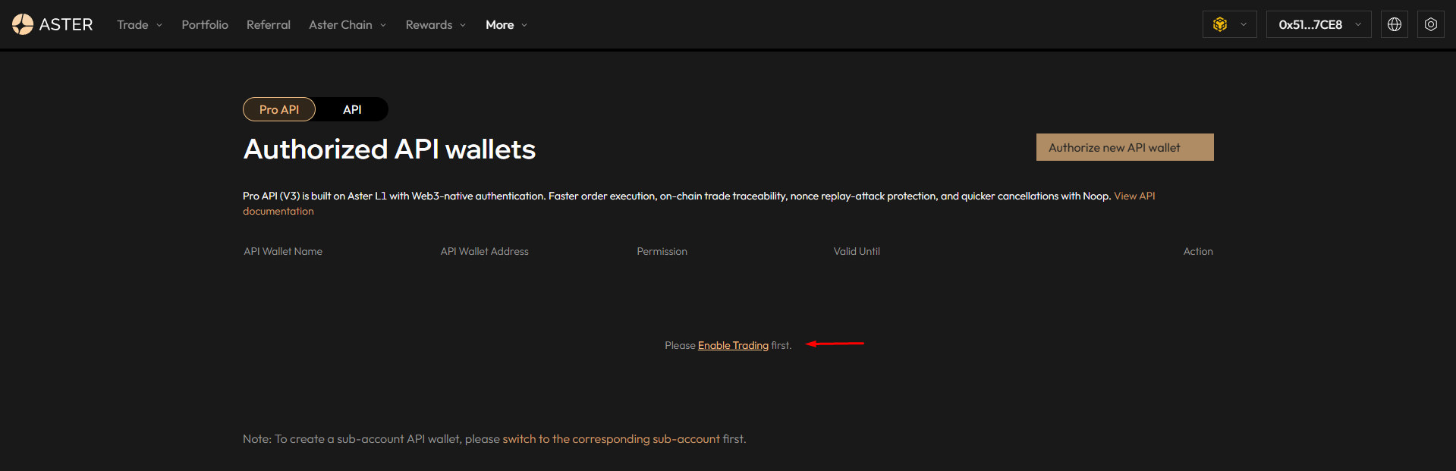
Task: Click the Authorized API wallets heading
Action: pyautogui.click(x=389, y=149)
